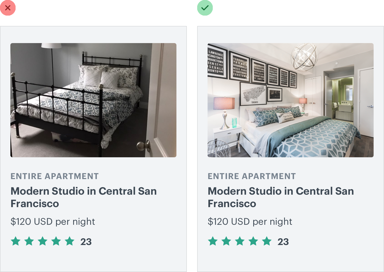This screenshot has height=272, width=384.
Task: Click the third star in left card rating
Action: pos(43,241)
